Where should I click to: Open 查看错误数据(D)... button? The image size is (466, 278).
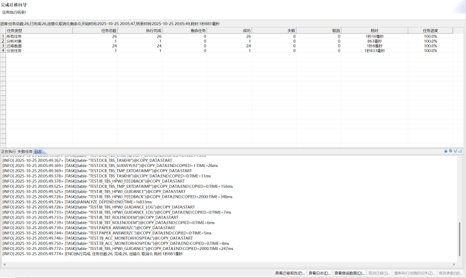[x=349, y=273]
